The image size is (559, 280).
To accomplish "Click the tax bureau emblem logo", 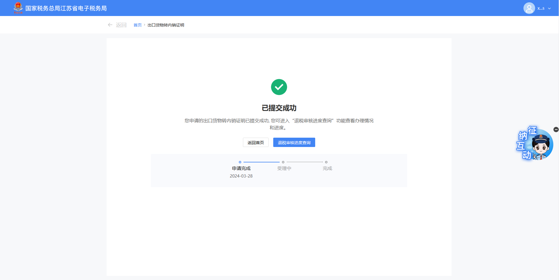I will point(18,8).
